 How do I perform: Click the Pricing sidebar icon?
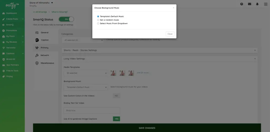point(4,77)
